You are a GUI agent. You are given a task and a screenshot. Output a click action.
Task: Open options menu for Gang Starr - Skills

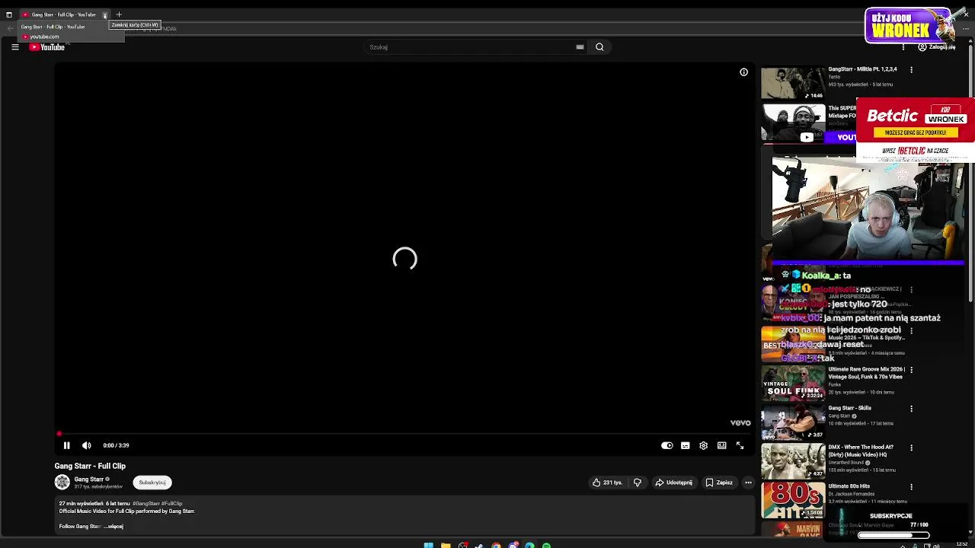[x=911, y=409]
